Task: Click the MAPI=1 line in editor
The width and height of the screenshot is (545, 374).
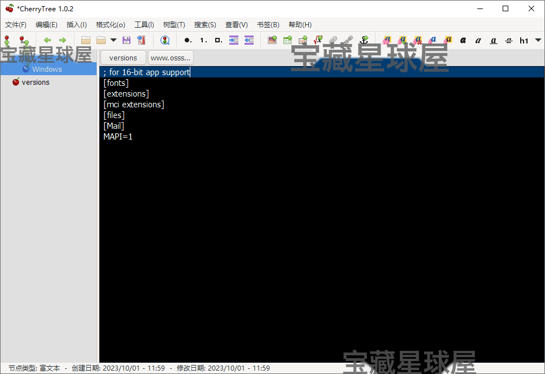Action: (118, 137)
